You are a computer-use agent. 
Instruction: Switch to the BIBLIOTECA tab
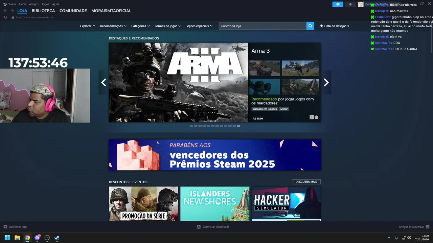pyautogui.click(x=43, y=11)
